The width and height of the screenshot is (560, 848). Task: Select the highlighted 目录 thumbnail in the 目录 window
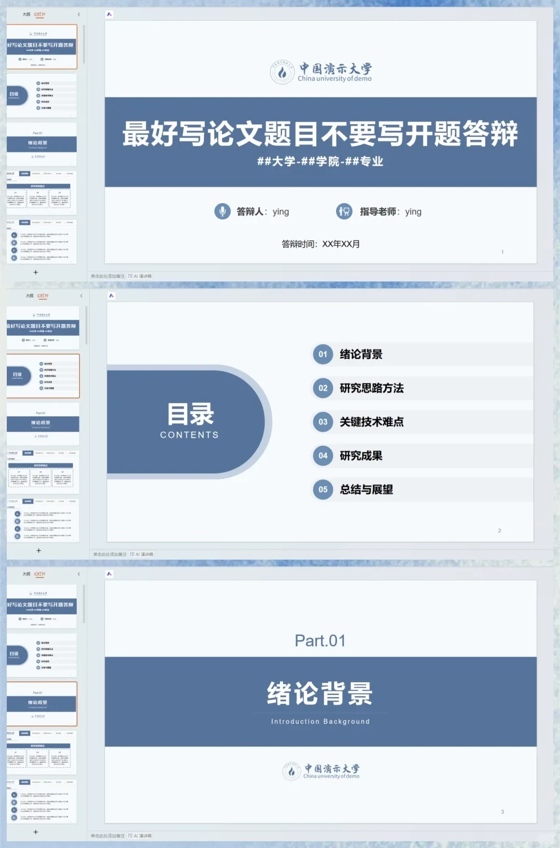click(43, 376)
